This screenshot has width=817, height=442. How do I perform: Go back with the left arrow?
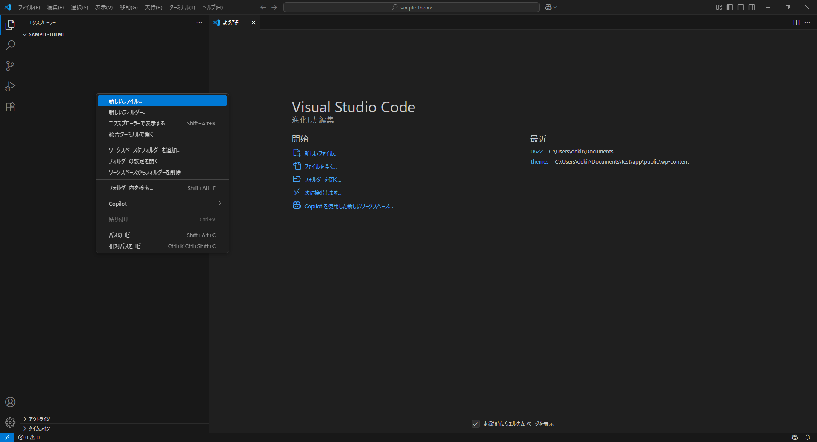[x=263, y=7]
